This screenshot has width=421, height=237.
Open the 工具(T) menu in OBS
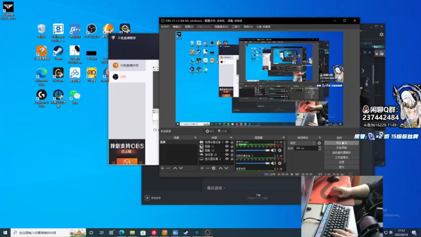click(x=236, y=27)
